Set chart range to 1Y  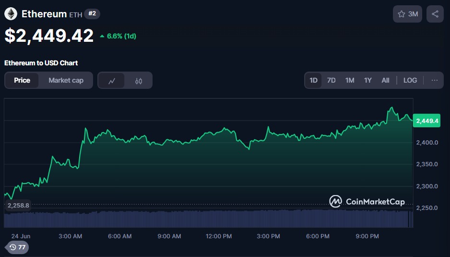click(x=367, y=80)
